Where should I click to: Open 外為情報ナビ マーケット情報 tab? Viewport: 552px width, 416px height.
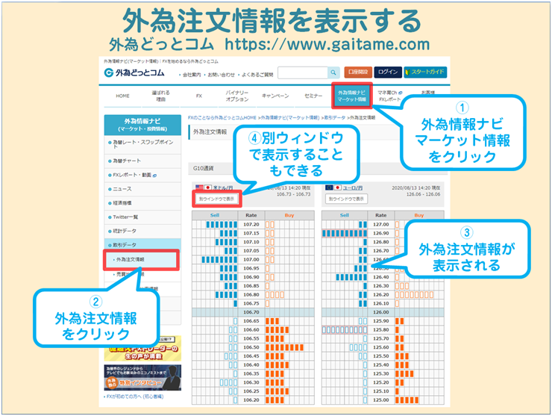pyautogui.click(x=351, y=96)
